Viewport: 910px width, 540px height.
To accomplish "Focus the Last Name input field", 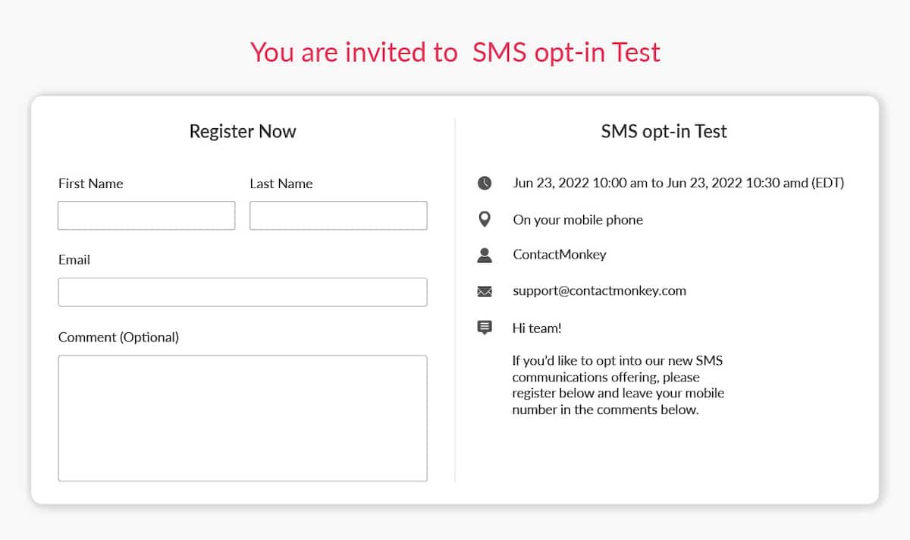I will pyautogui.click(x=338, y=215).
